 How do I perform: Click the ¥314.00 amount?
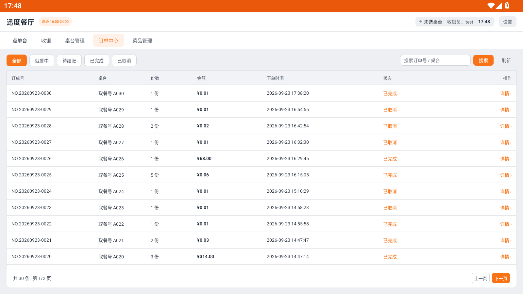[x=206, y=256]
